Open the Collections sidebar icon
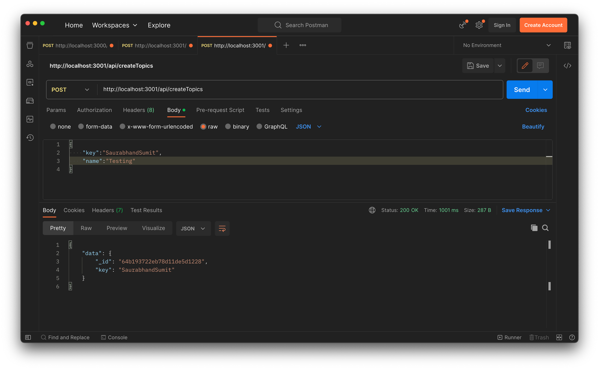 (x=30, y=45)
